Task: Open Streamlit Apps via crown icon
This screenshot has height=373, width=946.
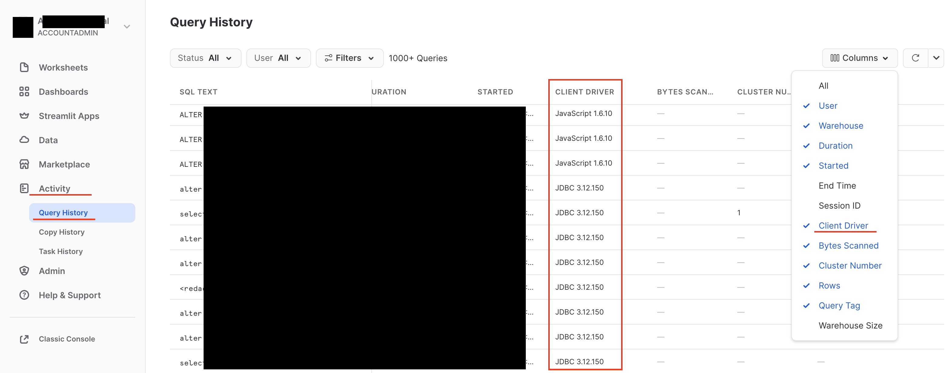Action: (x=24, y=116)
